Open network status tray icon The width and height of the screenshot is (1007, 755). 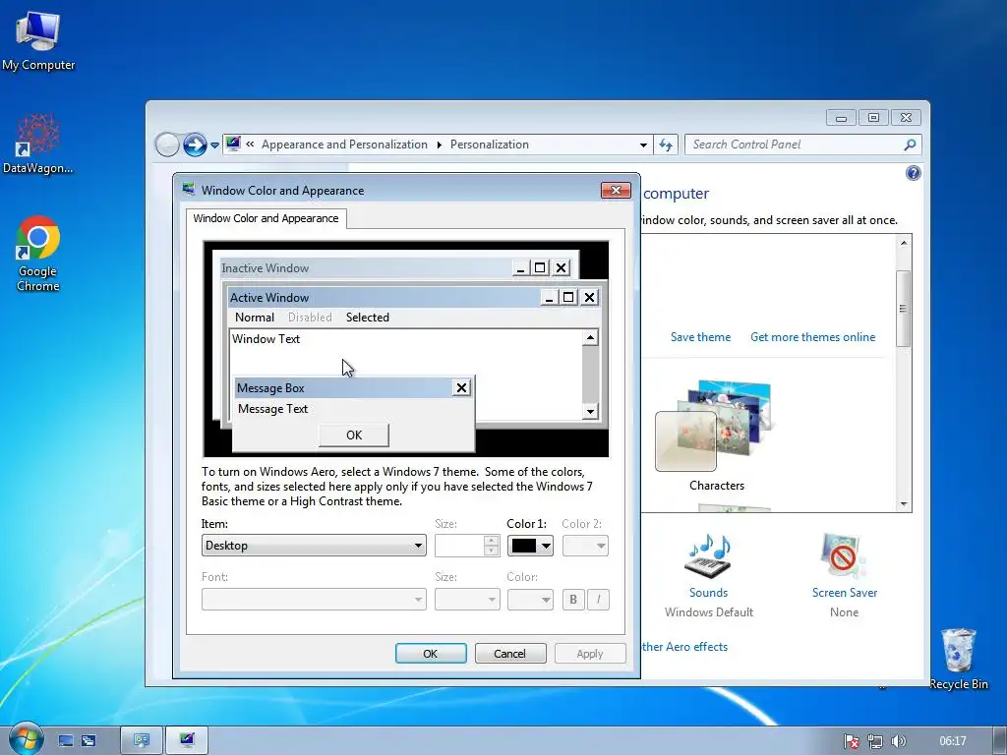click(x=874, y=741)
